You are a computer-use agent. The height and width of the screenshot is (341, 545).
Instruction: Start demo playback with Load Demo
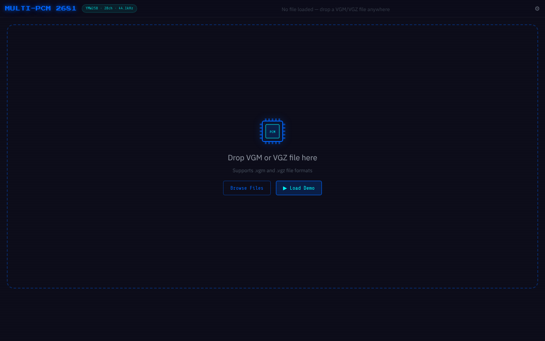pyautogui.click(x=299, y=188)
